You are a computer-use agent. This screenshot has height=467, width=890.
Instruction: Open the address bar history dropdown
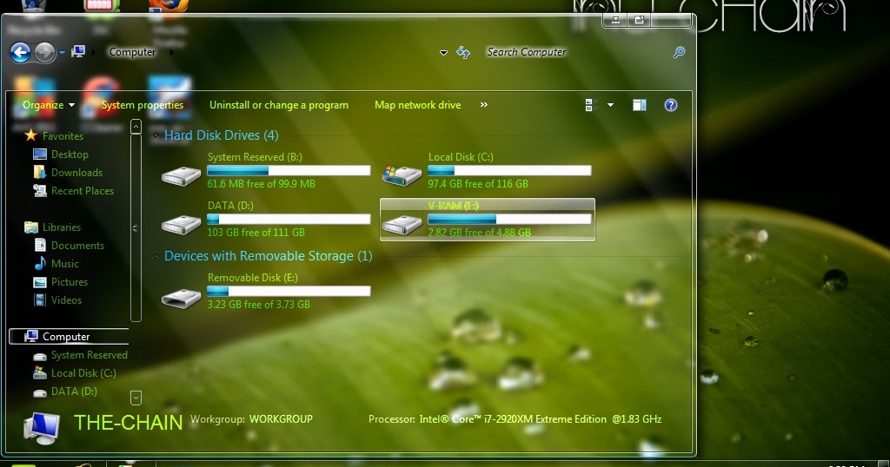point(443,53)
